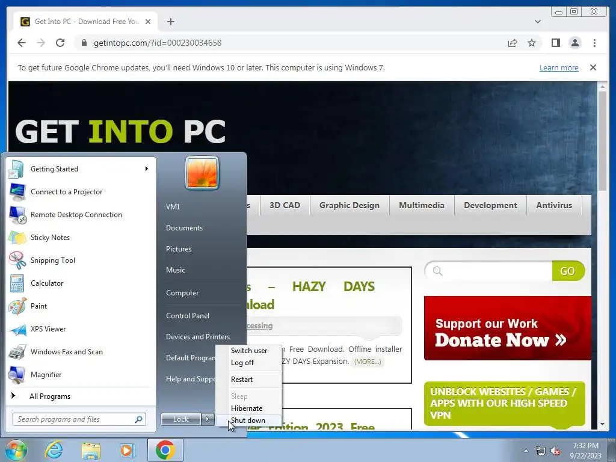Screen dimensions: 616x462
Task: Click Search programs and files box
Action: pyautogui.click(x=79, y=419)
